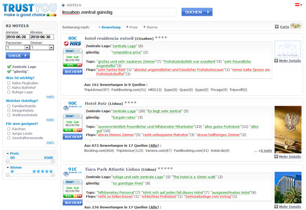Click provider logo above Tiara Park Atlantic score
This screenshot has width=306, height=210.
(72, 174)
